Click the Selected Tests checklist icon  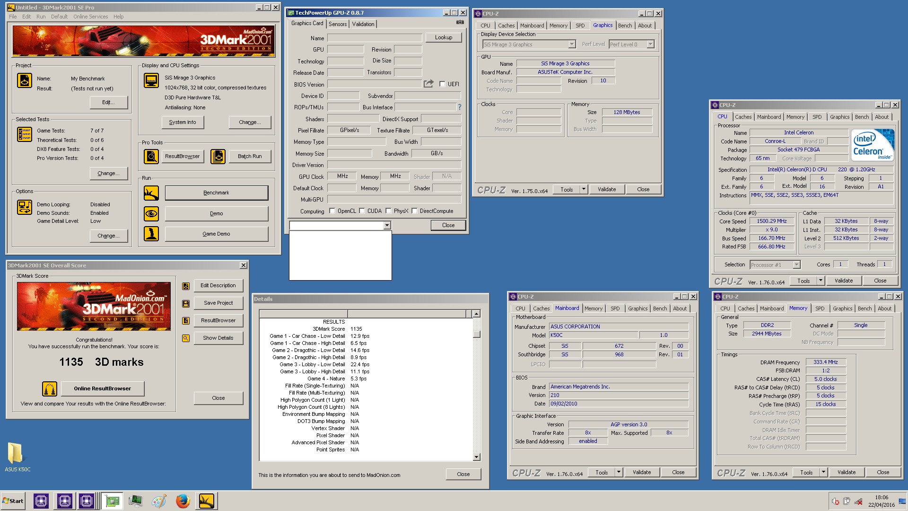click(25, 134)
